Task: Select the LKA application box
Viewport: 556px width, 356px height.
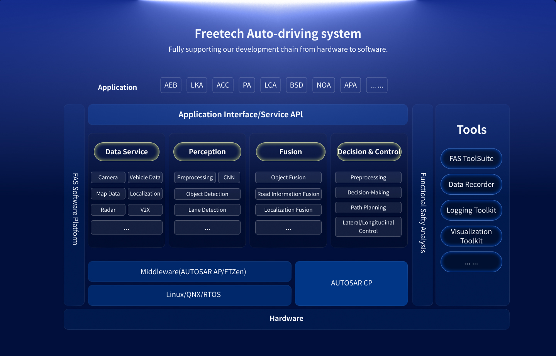Action: tap(197, 85)
